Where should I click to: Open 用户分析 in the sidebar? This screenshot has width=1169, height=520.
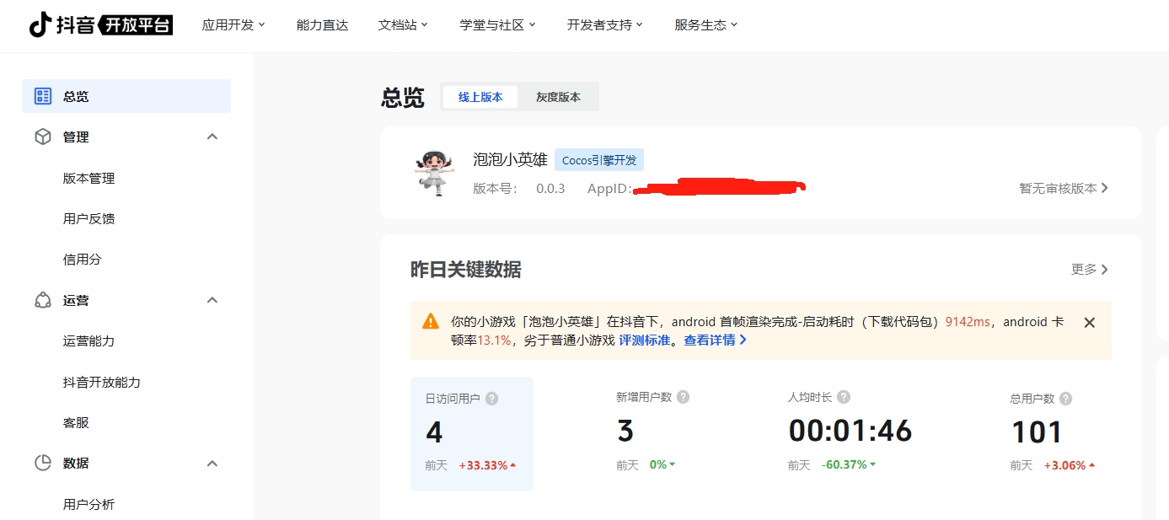click(x=88, y=504)
